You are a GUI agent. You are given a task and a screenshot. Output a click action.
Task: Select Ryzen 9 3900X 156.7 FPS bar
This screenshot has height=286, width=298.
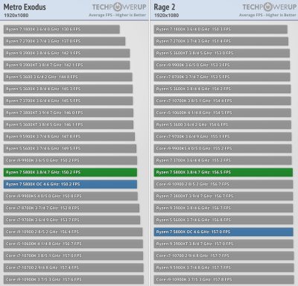pos(223,208)
